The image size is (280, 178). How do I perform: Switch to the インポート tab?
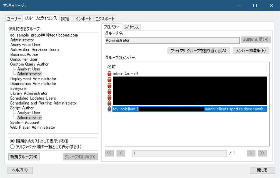[x=83, y=19]
